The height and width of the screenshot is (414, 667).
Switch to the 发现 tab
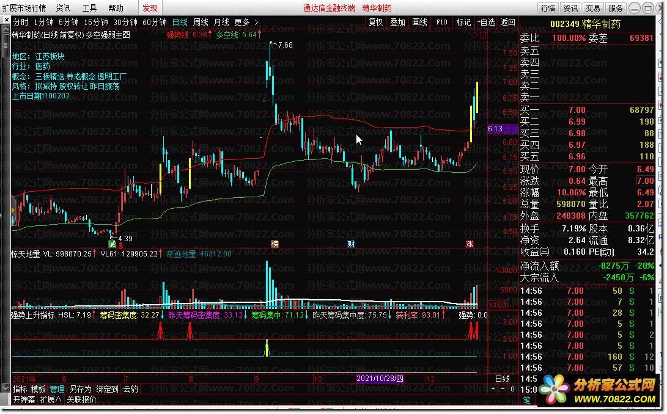150,8
